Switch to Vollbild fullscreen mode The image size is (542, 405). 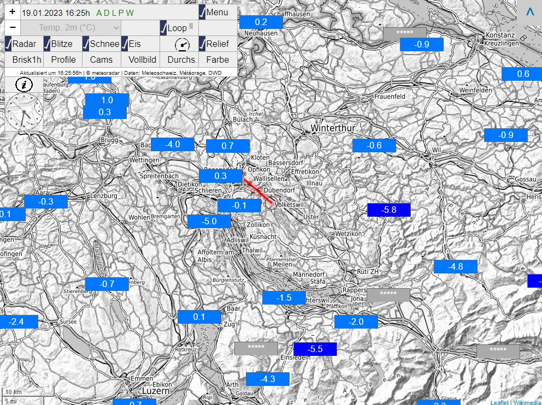tap(143, 59)
